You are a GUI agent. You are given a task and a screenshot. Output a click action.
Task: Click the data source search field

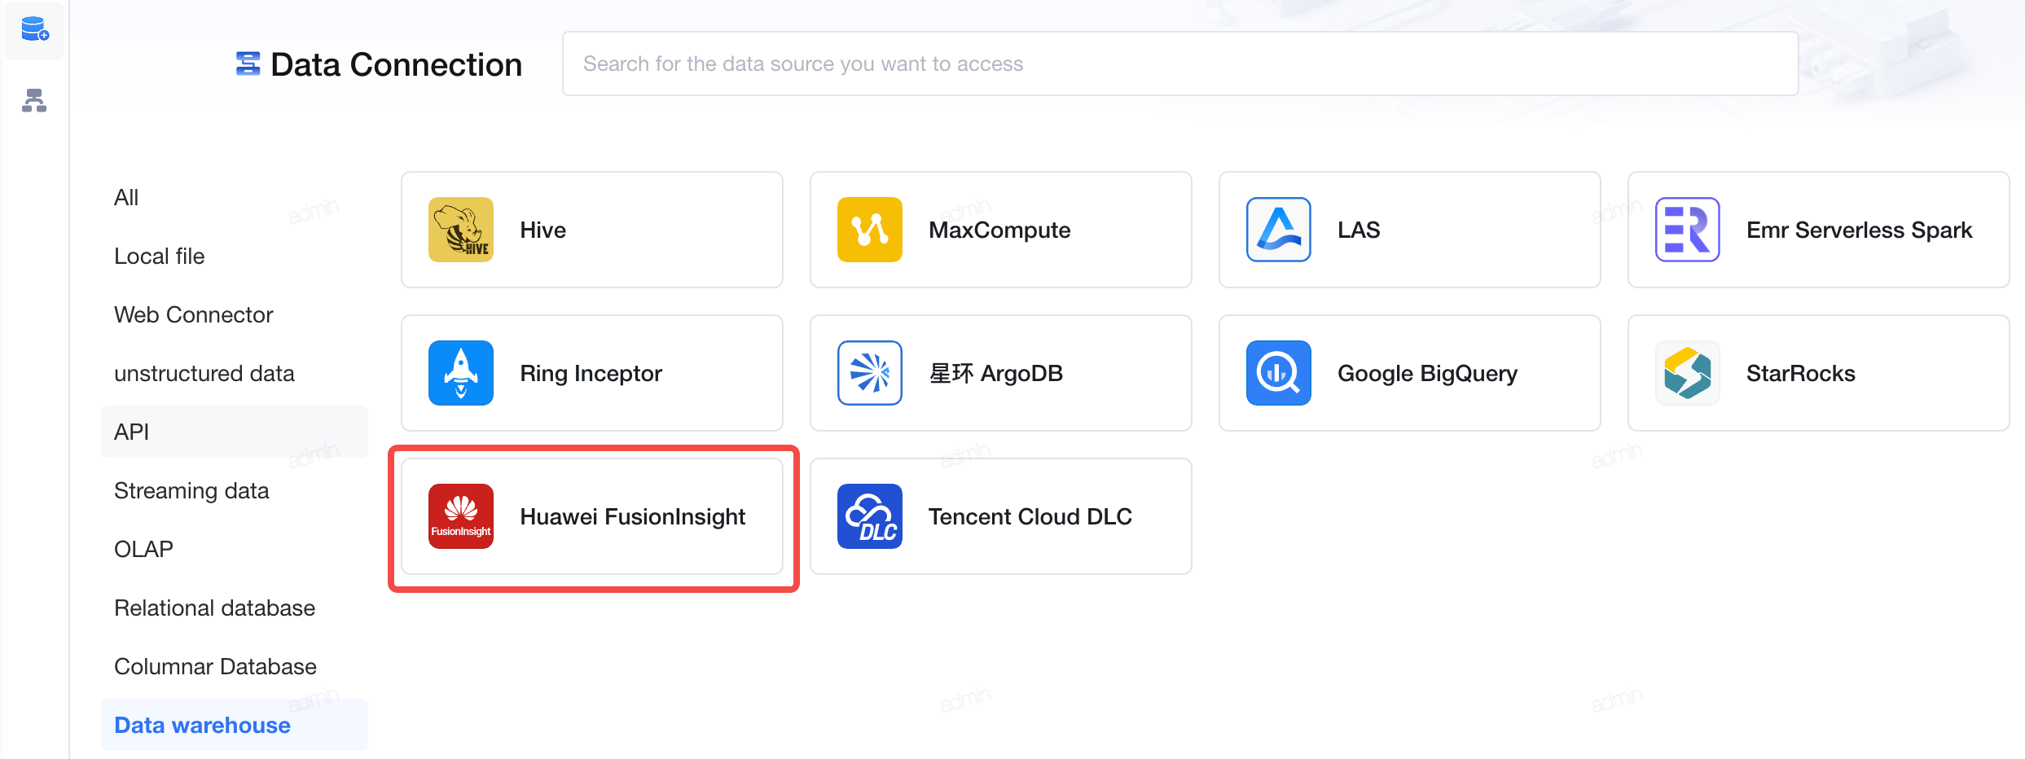pos(1180,64)
